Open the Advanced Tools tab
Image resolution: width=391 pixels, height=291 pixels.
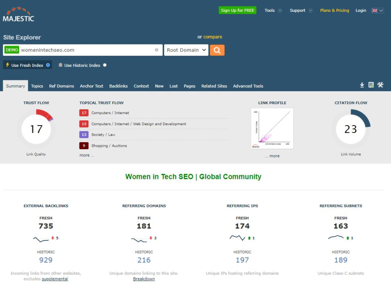(248, 86)
